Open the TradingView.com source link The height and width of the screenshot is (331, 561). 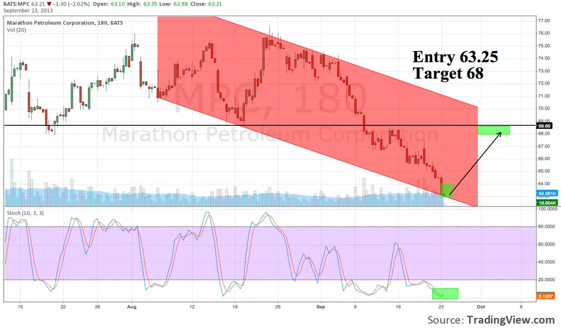[x=510, y=320]
